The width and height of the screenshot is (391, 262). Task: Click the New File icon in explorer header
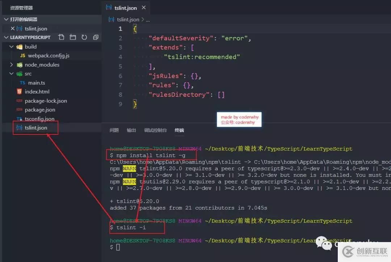tap(61, 37)
